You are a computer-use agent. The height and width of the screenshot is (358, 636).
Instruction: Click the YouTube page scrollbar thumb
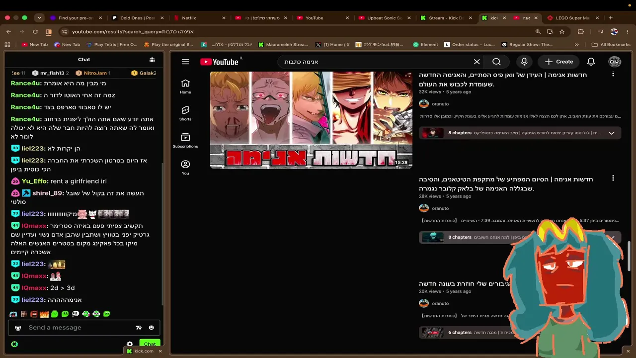tap(630, 256)
